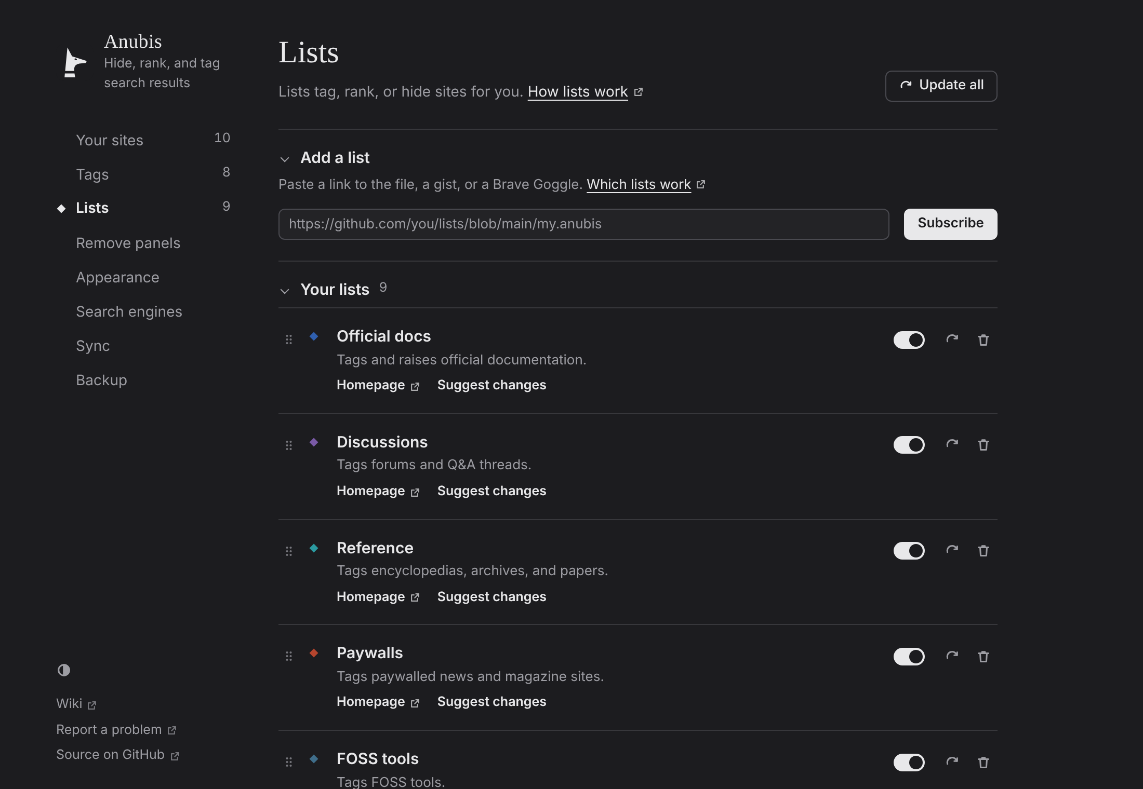1143x789 pixels.
Task: Refresh the Official docs list
Action: pos(952,339)
